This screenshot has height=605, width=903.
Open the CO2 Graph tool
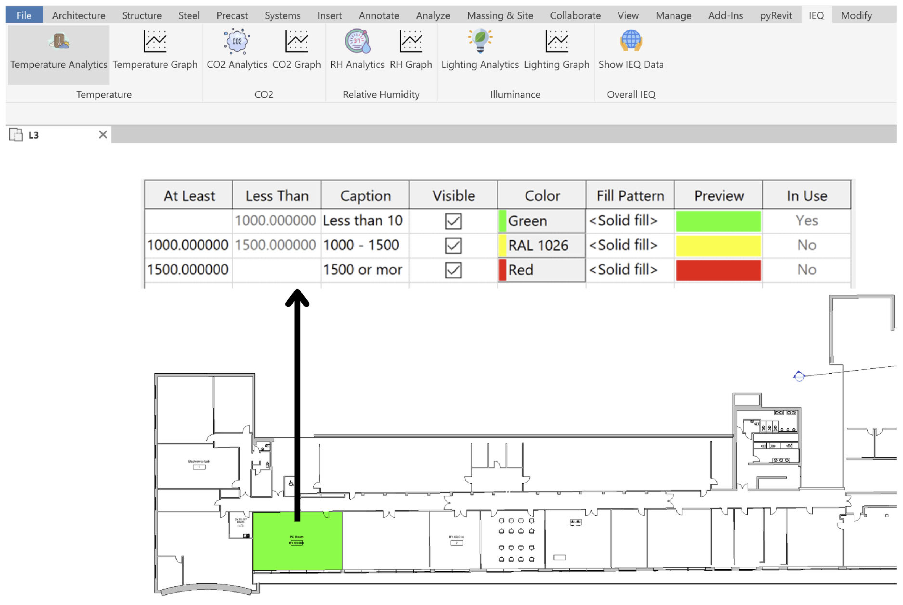point(296,49)
